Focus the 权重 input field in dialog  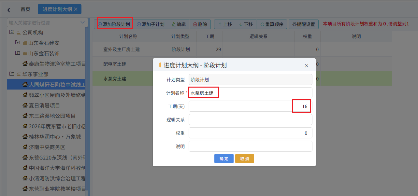[x=250, y=133]
